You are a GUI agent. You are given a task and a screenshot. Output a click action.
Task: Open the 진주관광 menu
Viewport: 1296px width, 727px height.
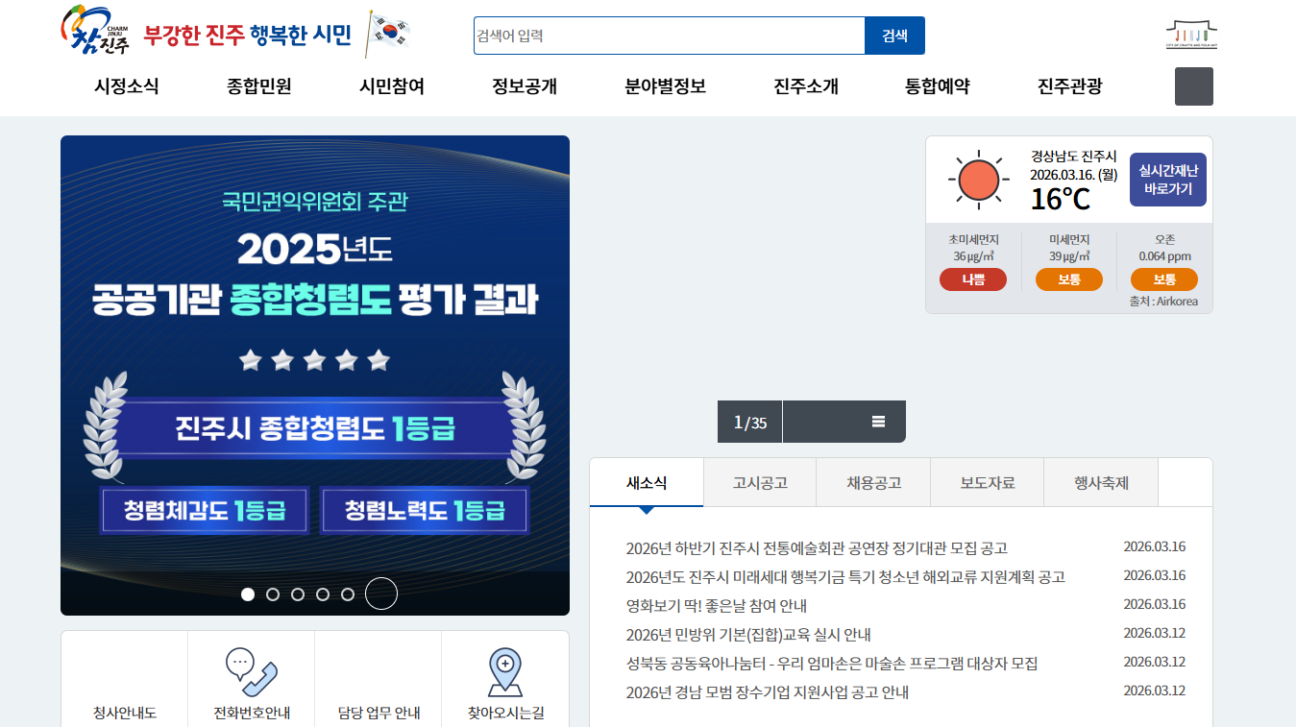[x=1070, y=86]
